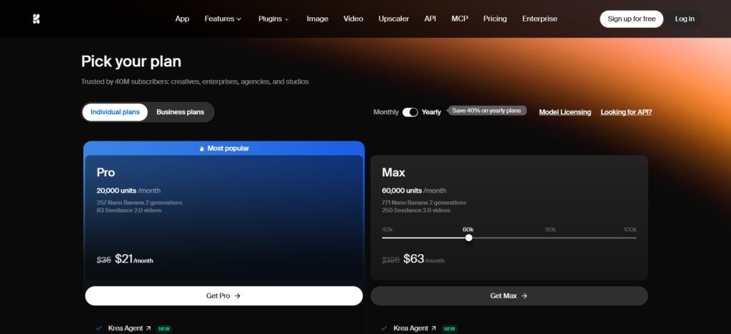Select Yearly billing label
The height and width of the screenshot is (334, 731).
[x=431, y=112]
